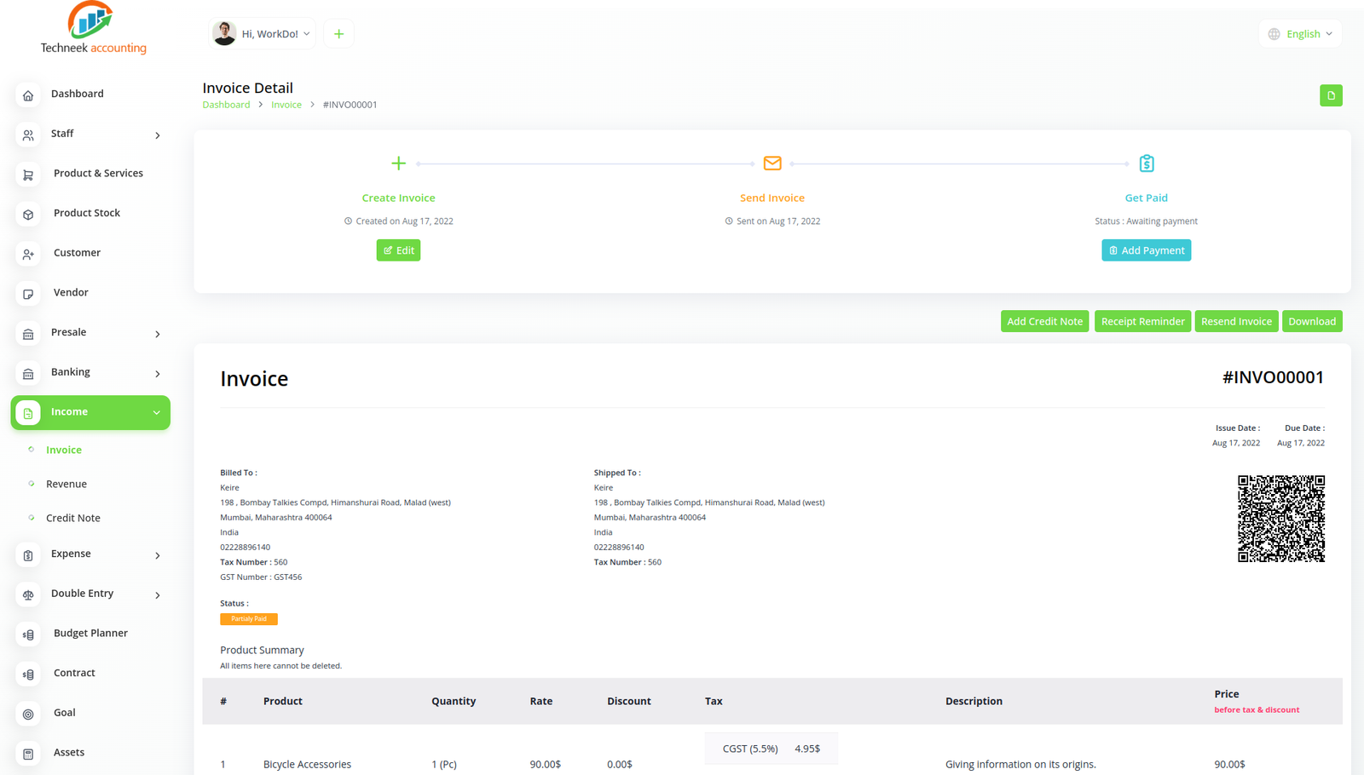Click the Product Stock box icon
Screen dimensions: 1364x775
[x=28, y=215]
